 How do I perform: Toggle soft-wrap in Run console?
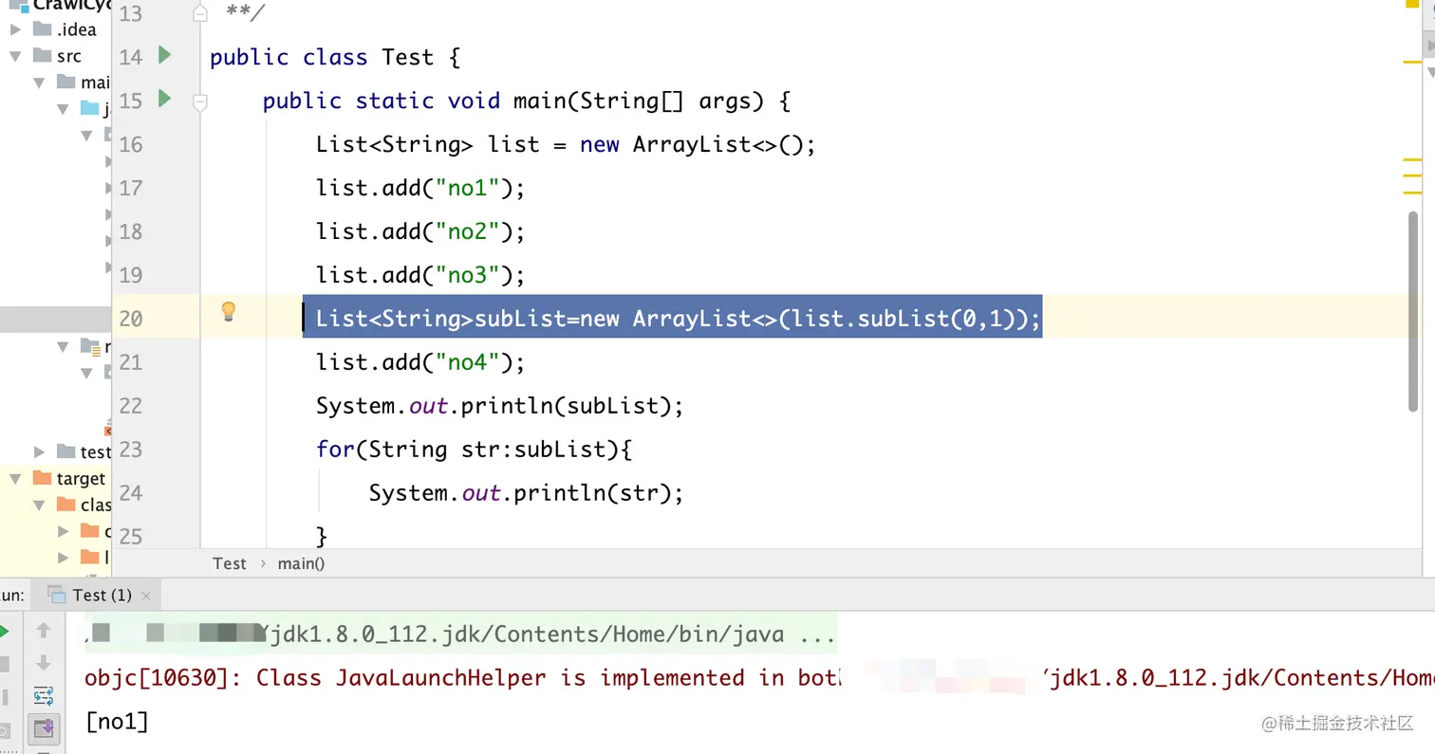pos(43,696)
